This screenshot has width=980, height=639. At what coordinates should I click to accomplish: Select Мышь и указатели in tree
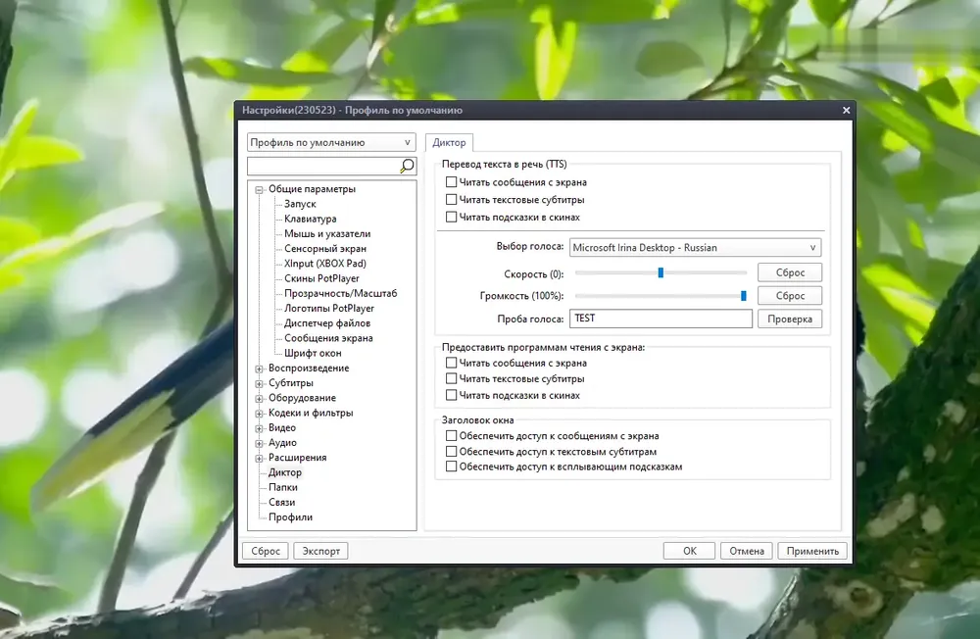(x=327, y=234)
